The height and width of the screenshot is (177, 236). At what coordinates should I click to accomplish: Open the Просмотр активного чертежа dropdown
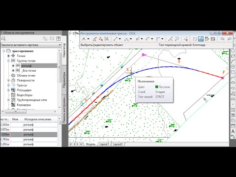coord(31,45)
